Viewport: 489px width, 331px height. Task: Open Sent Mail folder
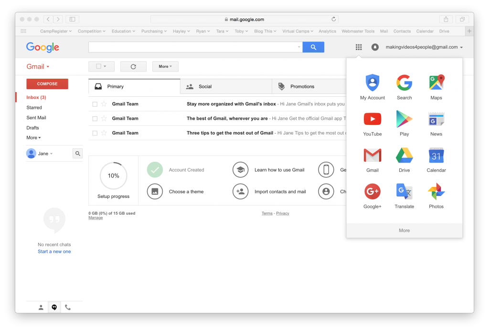[x=36, y=118]
